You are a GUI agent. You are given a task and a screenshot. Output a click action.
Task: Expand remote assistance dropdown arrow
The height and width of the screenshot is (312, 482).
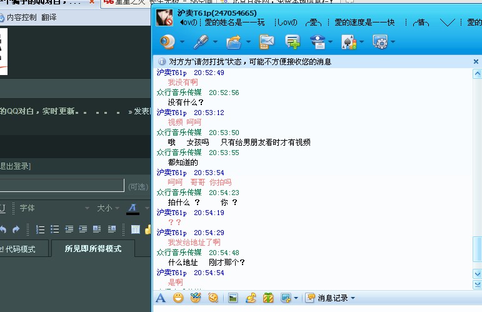click(331, 42)
